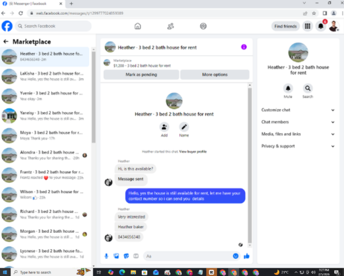Viewport: 344px width, 276px height.
Task: Open conversation information purple icon
Action: [x=244, y=47]
